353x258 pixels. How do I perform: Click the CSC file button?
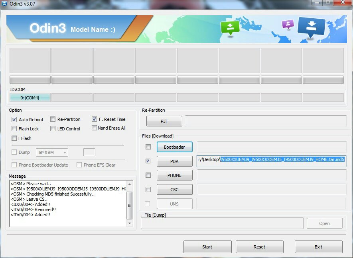tap(174, 190)
